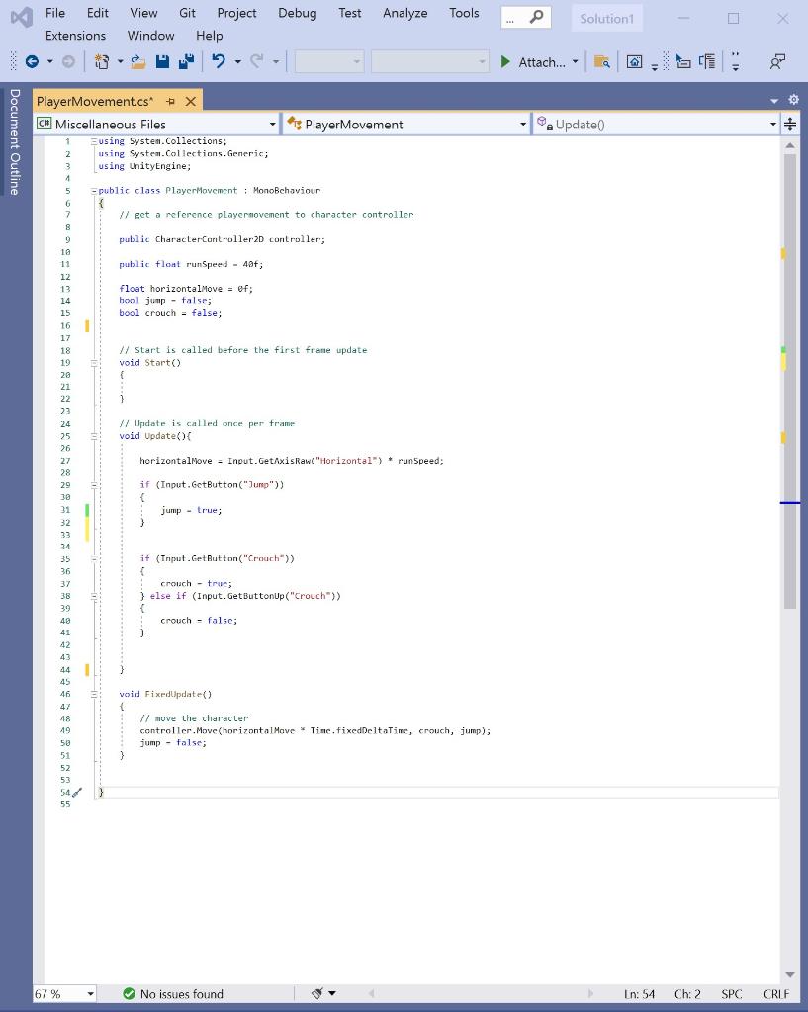Click the Send Feedback person icon
808x1012 pixels.
coord(776,62)
